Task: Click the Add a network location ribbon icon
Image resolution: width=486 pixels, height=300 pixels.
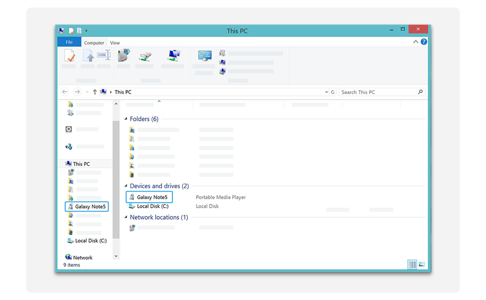Action: tap(174, 55)
